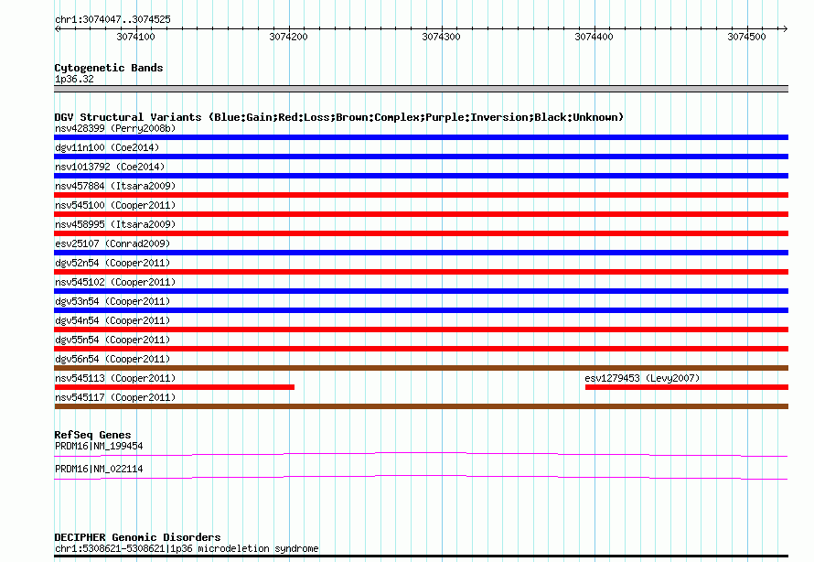Select the blue gain bar under dgv11n100
814x562 pixels.
coord(421,157)
